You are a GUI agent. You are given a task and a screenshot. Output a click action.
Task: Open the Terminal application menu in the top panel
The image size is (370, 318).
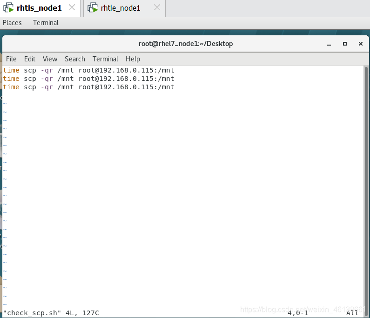click(x=46, y=23)
